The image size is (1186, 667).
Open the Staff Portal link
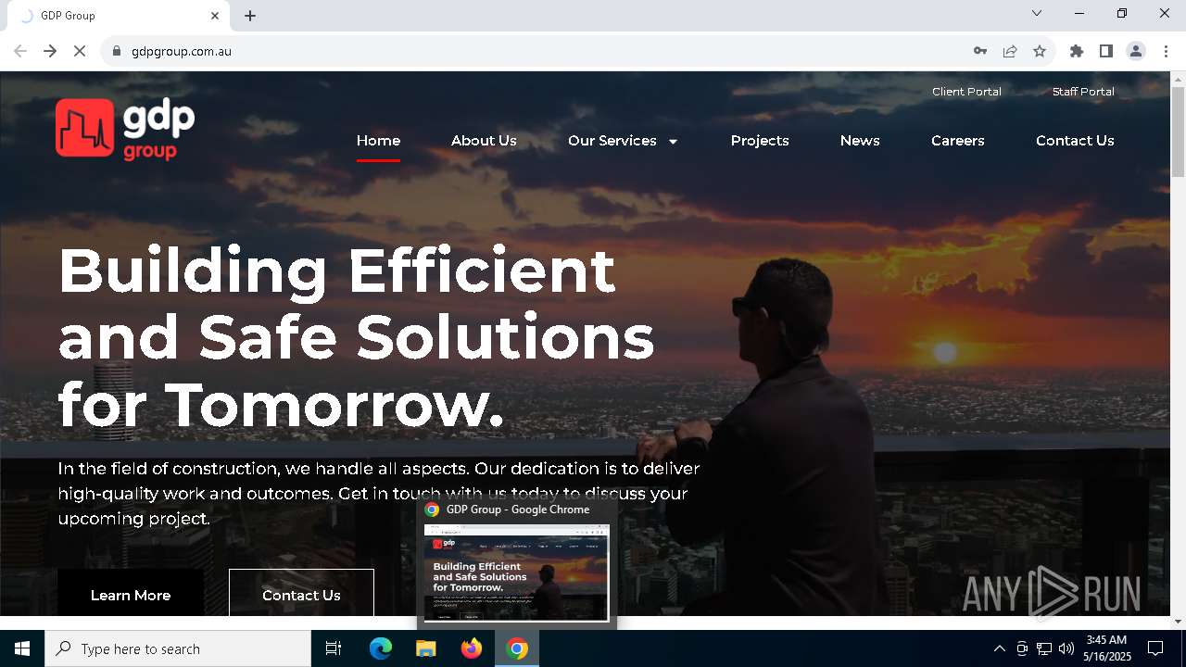click(x=1083, y=92)
